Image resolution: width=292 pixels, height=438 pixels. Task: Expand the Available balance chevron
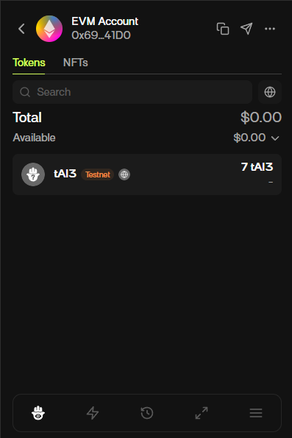point(275,138)
